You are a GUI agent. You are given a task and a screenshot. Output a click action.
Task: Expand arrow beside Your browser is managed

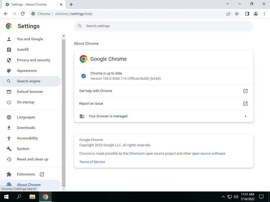[245, 116]
